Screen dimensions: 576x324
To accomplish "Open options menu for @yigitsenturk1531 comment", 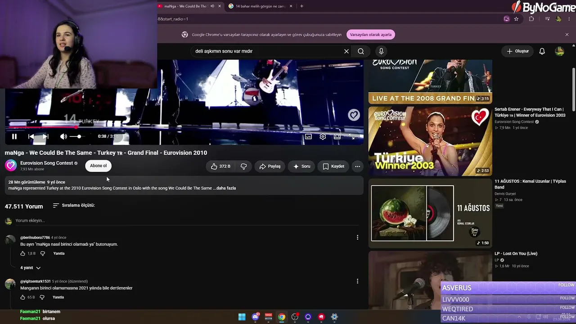I will tap(357, 281).
